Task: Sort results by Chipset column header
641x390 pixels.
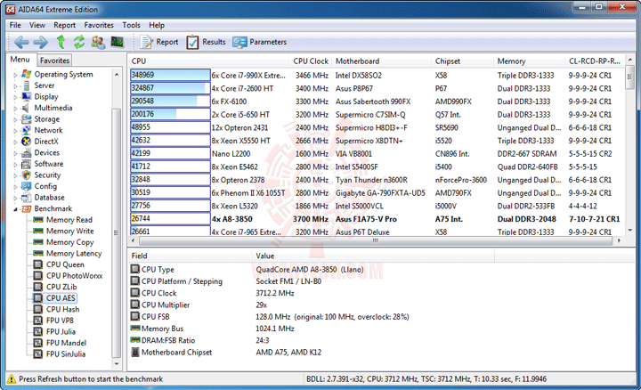Action: coord(462,61)
